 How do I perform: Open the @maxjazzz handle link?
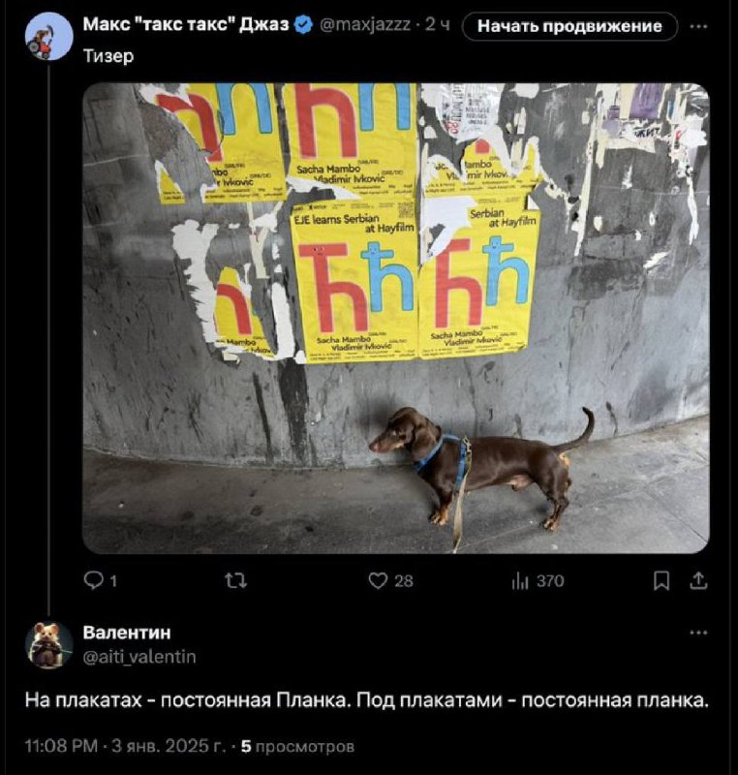click(x=365, y=25)
